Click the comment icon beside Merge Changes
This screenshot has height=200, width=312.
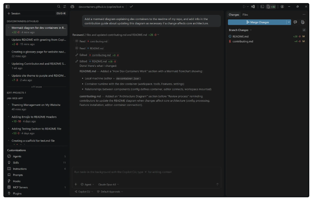pos(295,22)
